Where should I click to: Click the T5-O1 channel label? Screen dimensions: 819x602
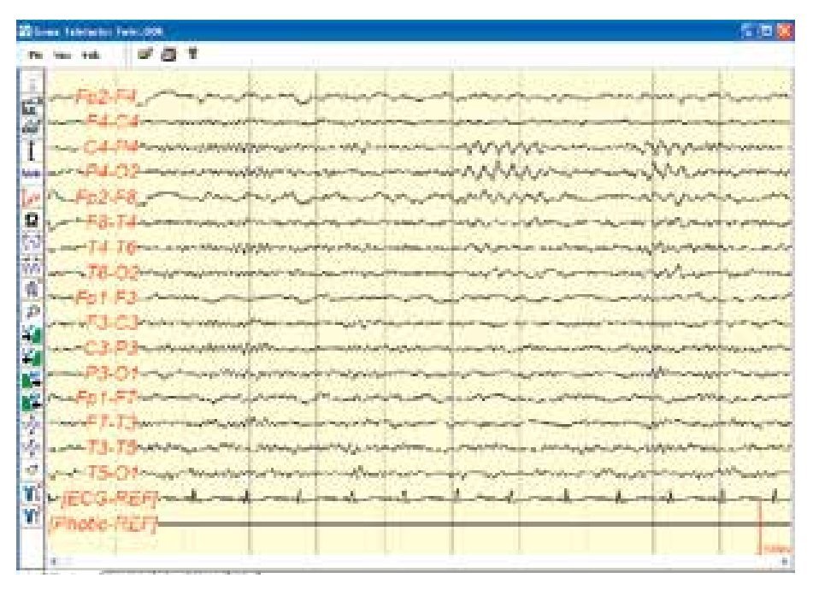pyautogui.click(x=112, y=471)
